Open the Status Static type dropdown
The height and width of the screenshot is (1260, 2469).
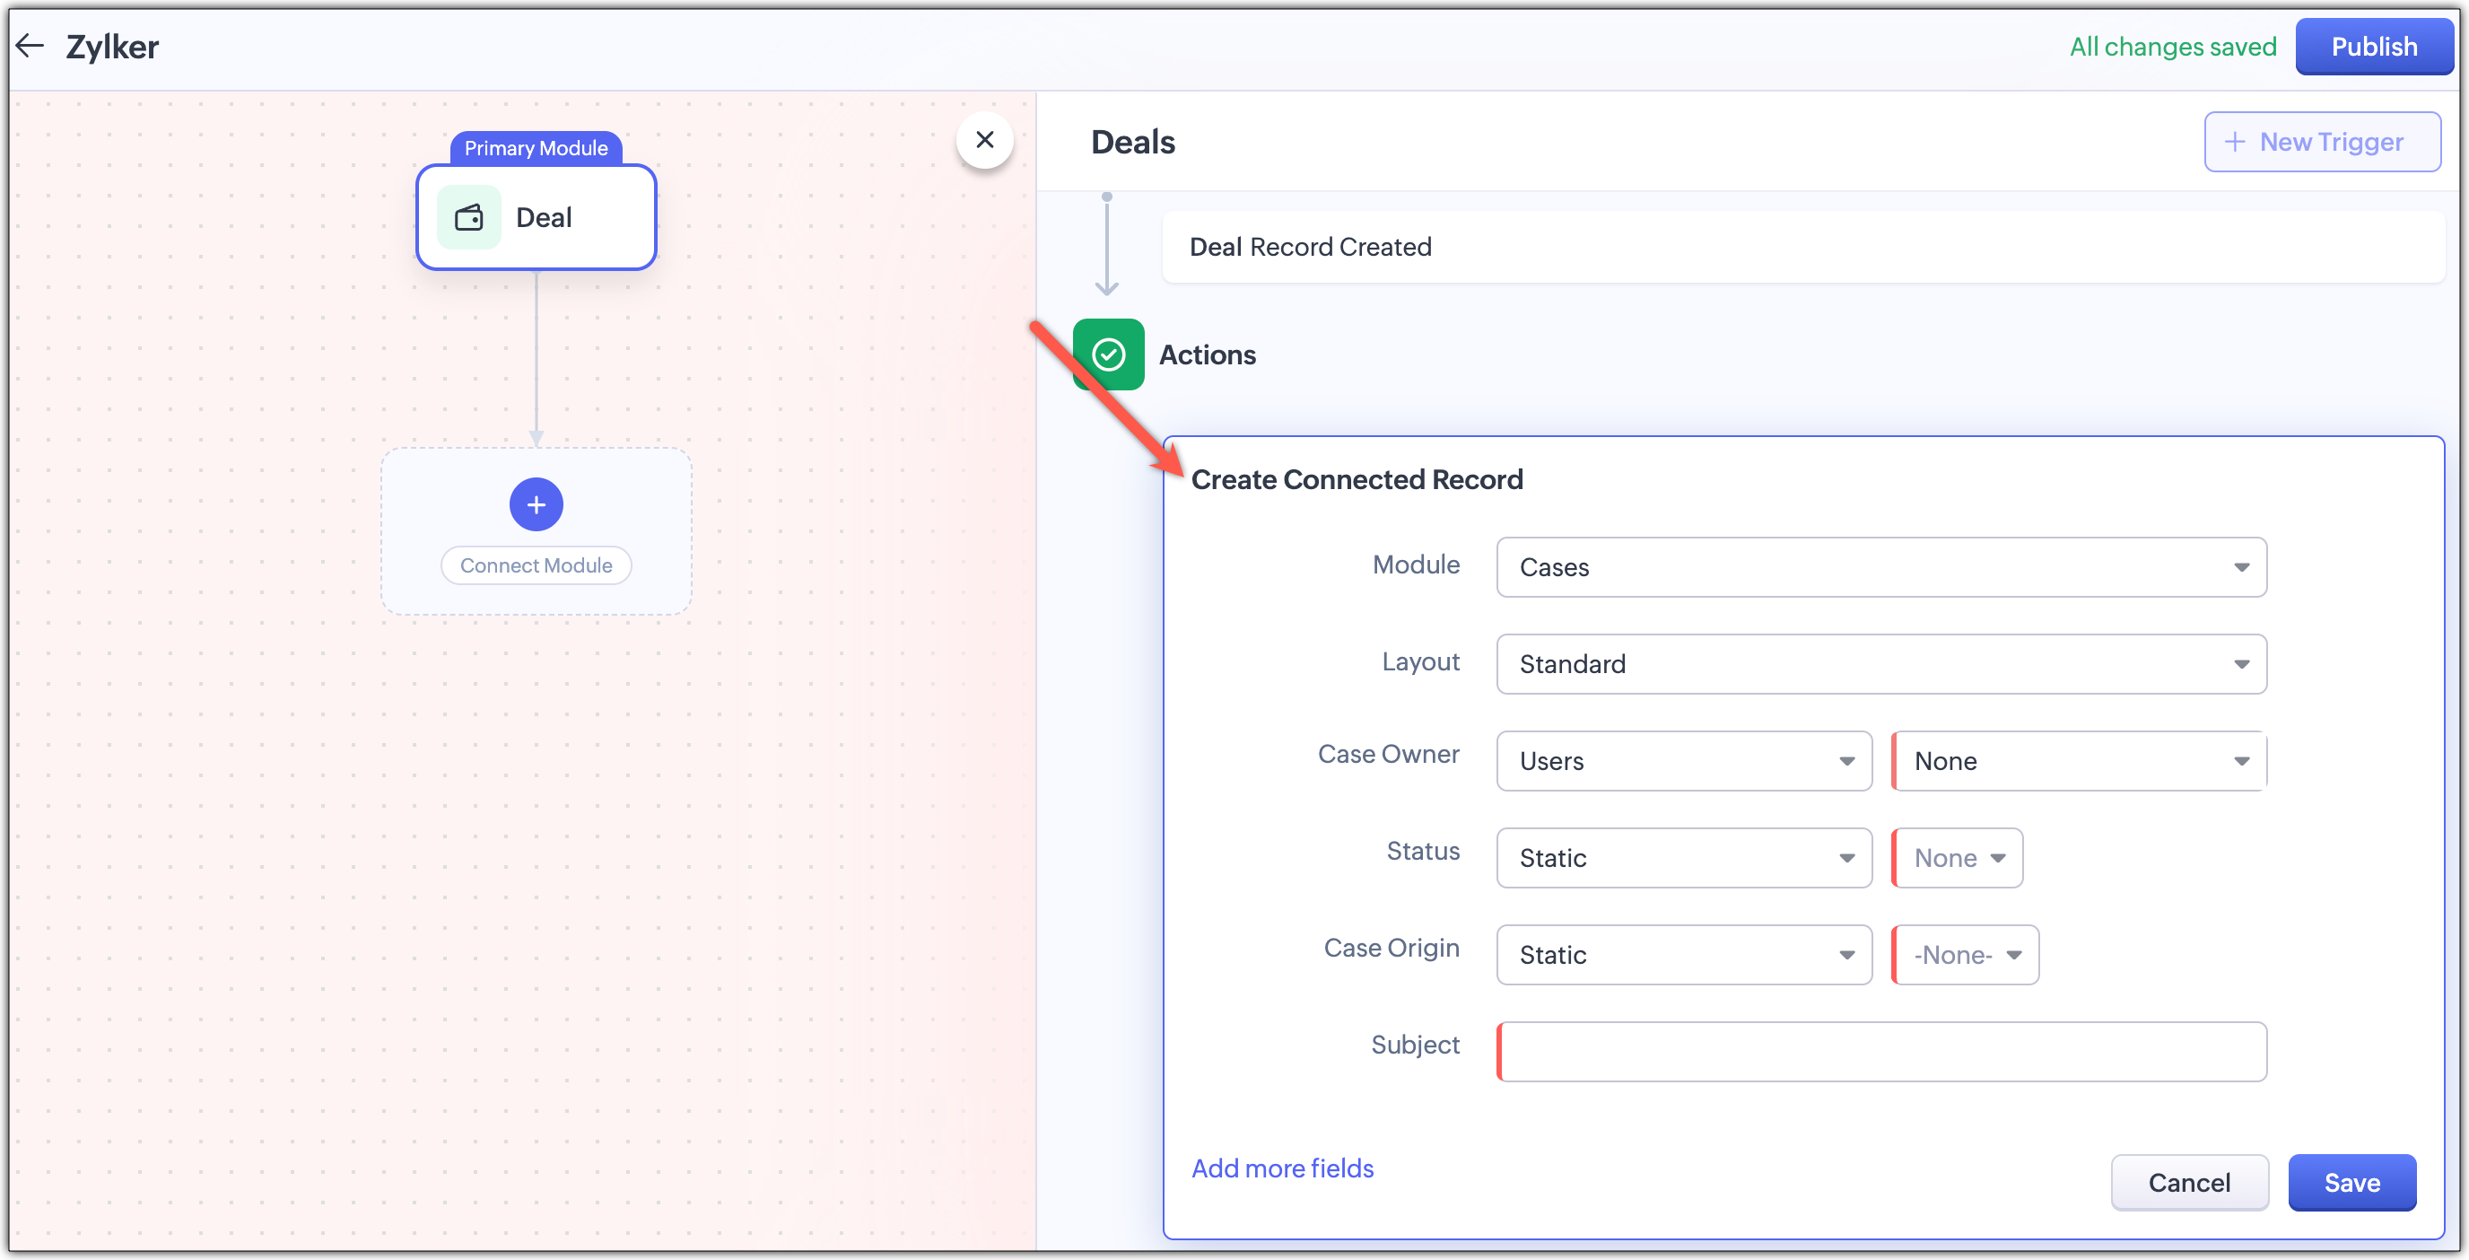click(x=1683, y=857)
